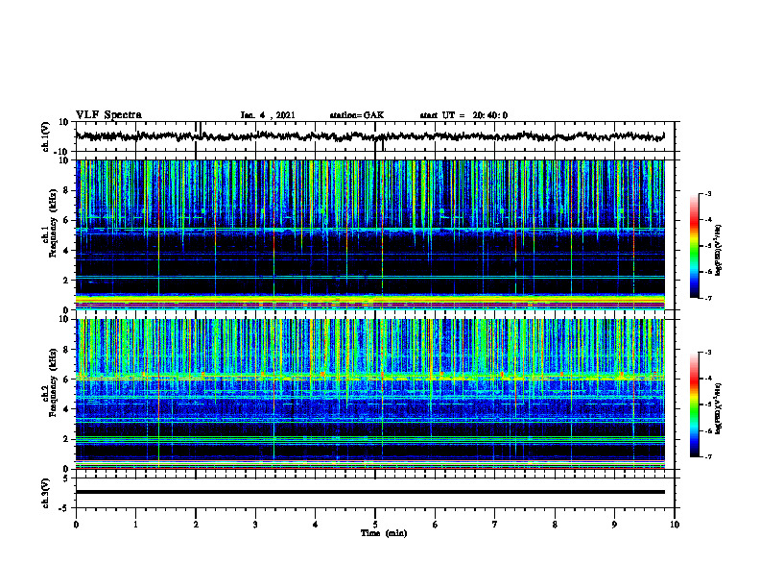
Task: Click time axis tick label "2"
Action: 196,525
